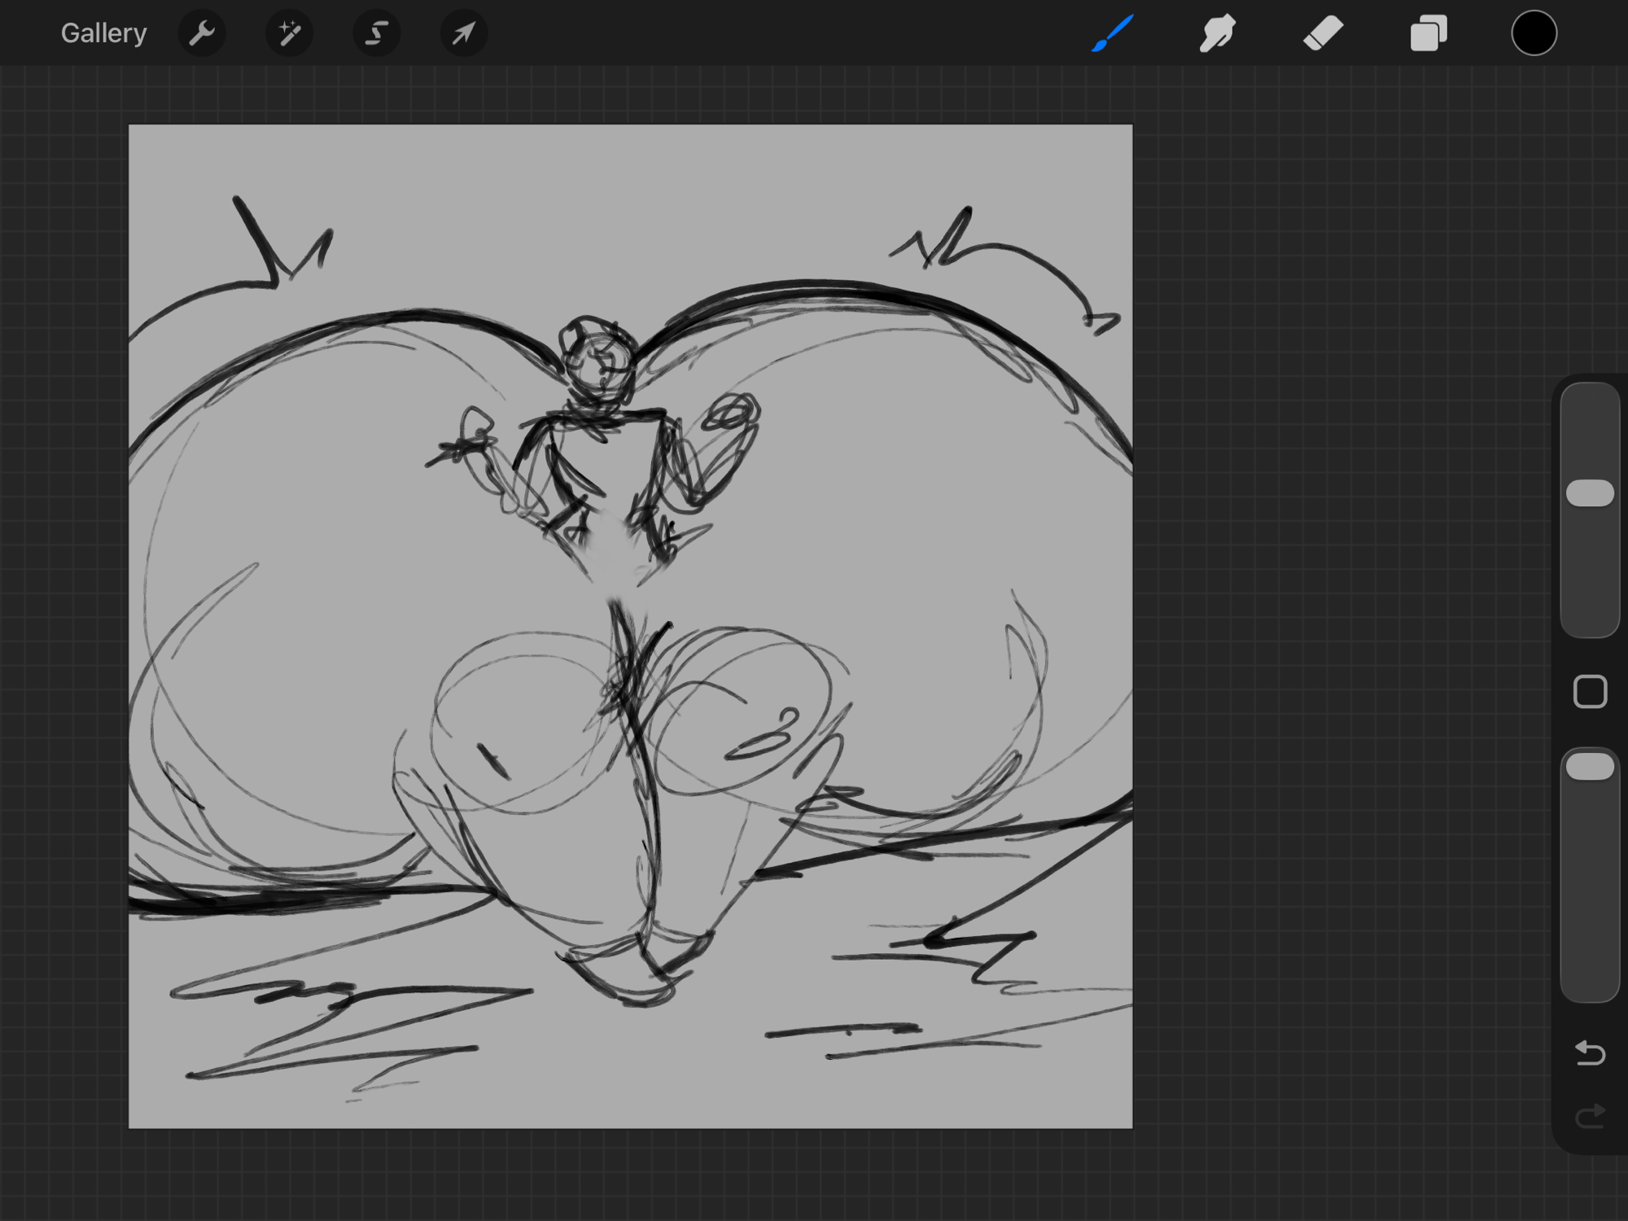The height and width of the screenshot is (1221, 1628).
Task: Click bottom of the opacity slider track
Action: (1590, 983)
